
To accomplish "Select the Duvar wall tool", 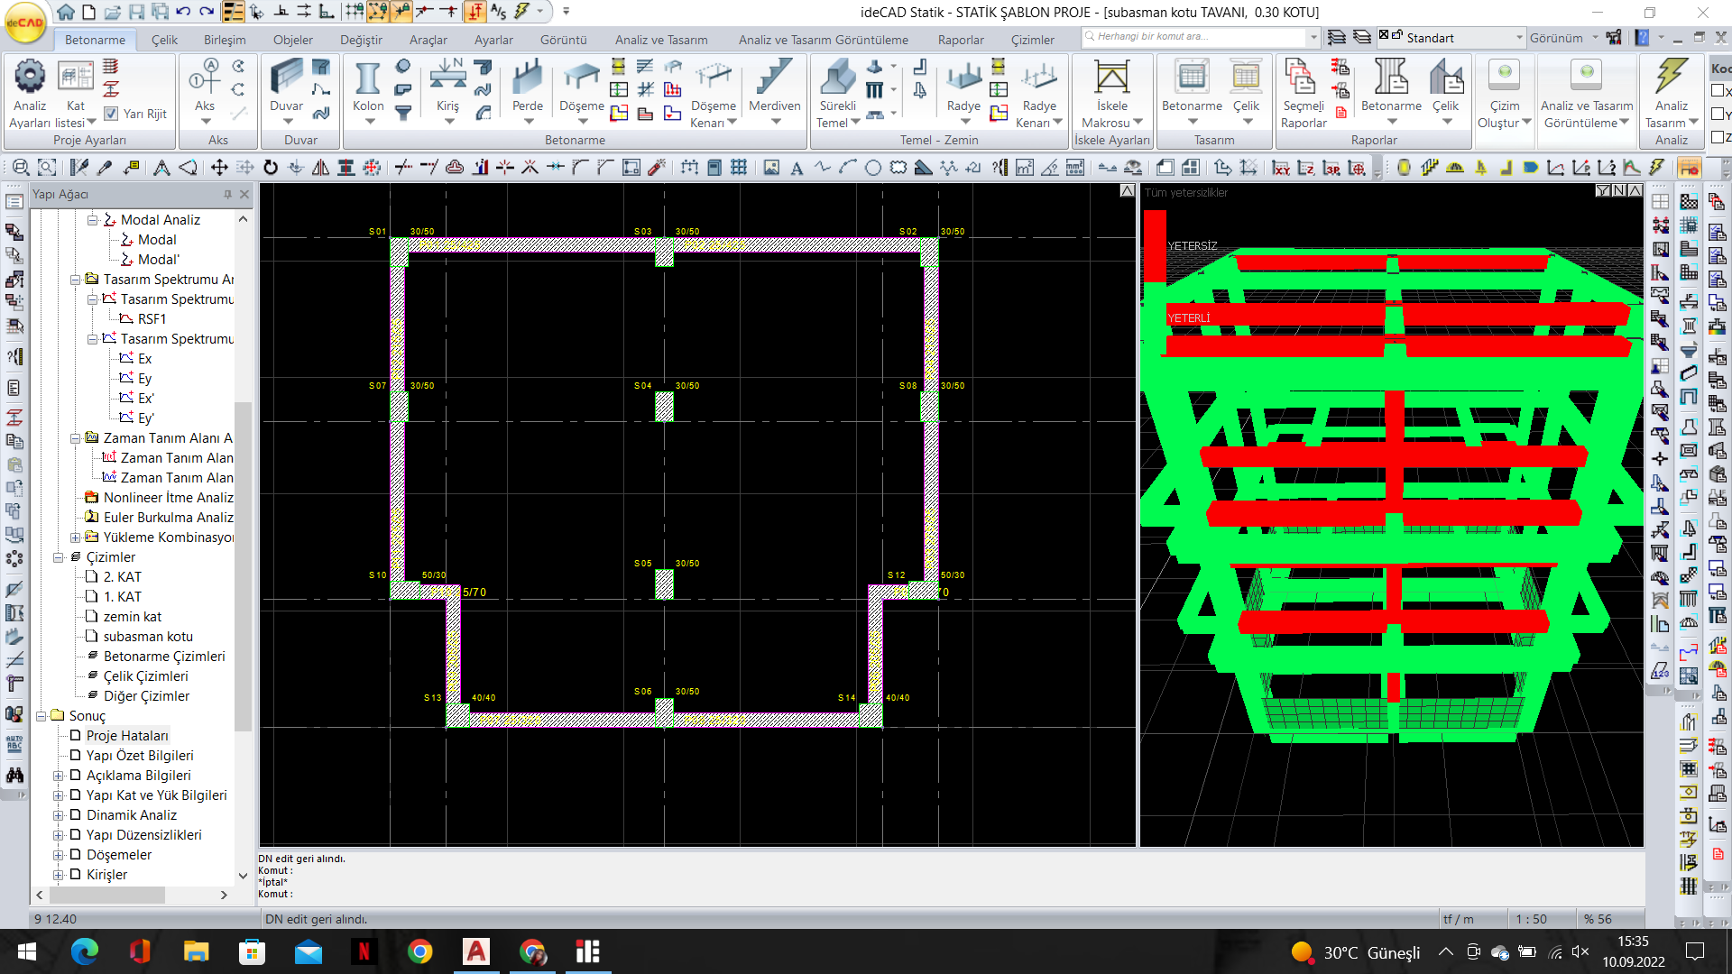I will click(286, 90).
